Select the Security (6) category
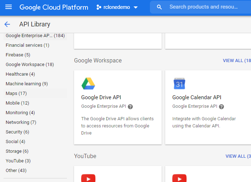Viewport: 251px width, 182px height. (17, 132)
